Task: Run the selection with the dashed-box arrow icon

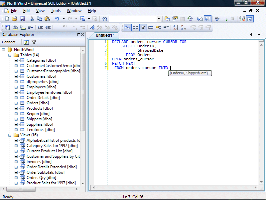Action: point(225,19)
